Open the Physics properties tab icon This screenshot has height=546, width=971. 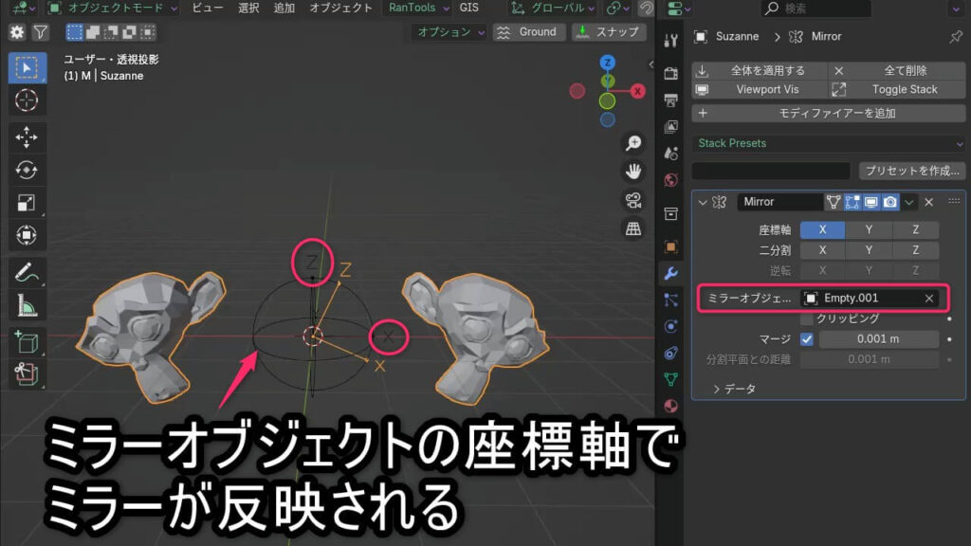coord(671,326)
